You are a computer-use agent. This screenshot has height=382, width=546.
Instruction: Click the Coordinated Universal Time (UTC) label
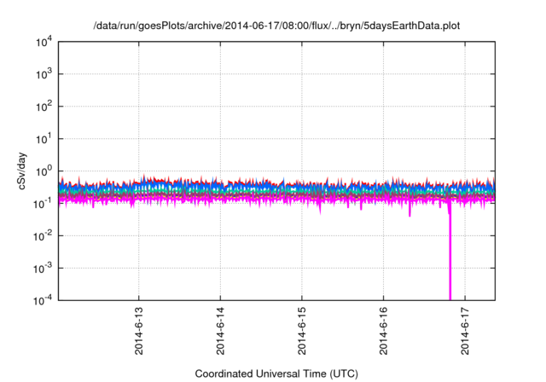click(276, 373)
